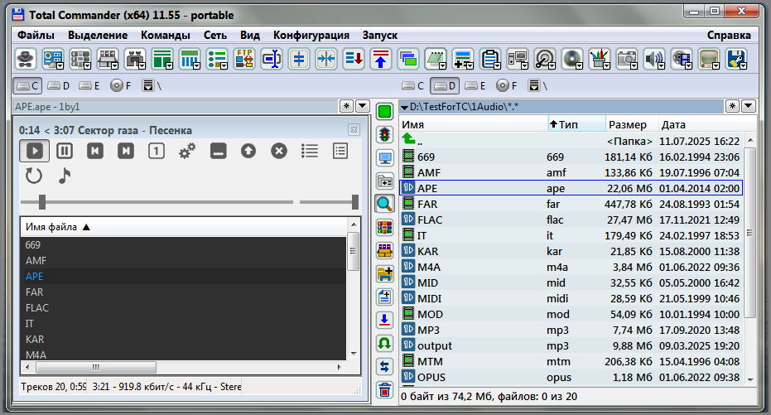Open player settings gears icon

(x=187, y=151)
